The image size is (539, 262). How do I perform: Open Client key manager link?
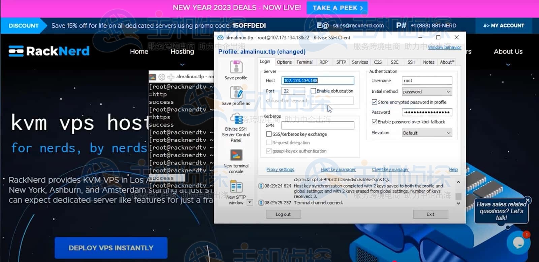tap(390, 170)
